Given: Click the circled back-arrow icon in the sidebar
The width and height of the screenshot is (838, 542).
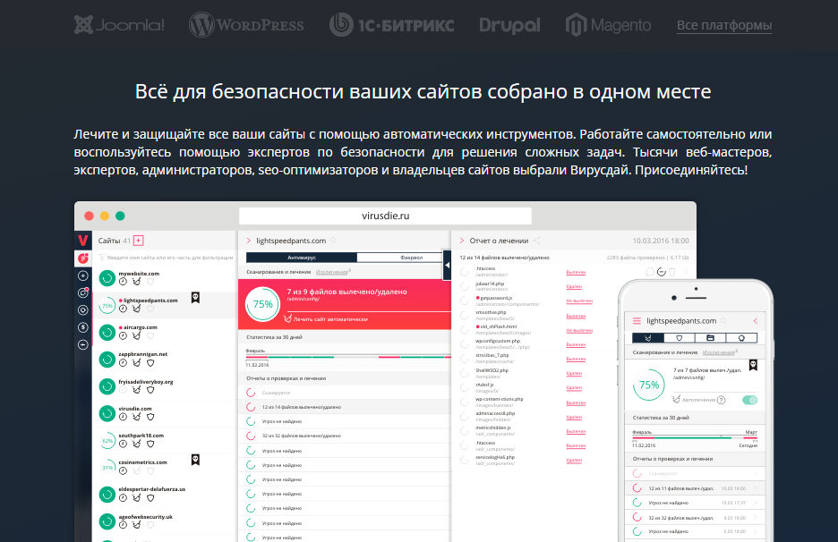Looking at the screenshot, I should pyautogui.click(x=83, y=344).
